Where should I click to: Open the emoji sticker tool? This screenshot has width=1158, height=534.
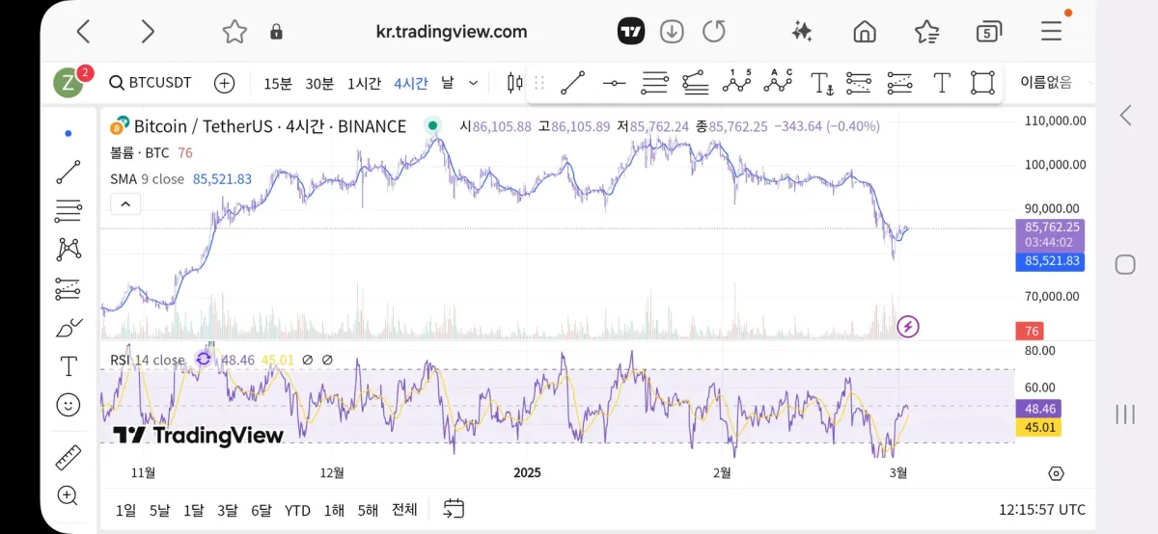(x=69, y=405)
